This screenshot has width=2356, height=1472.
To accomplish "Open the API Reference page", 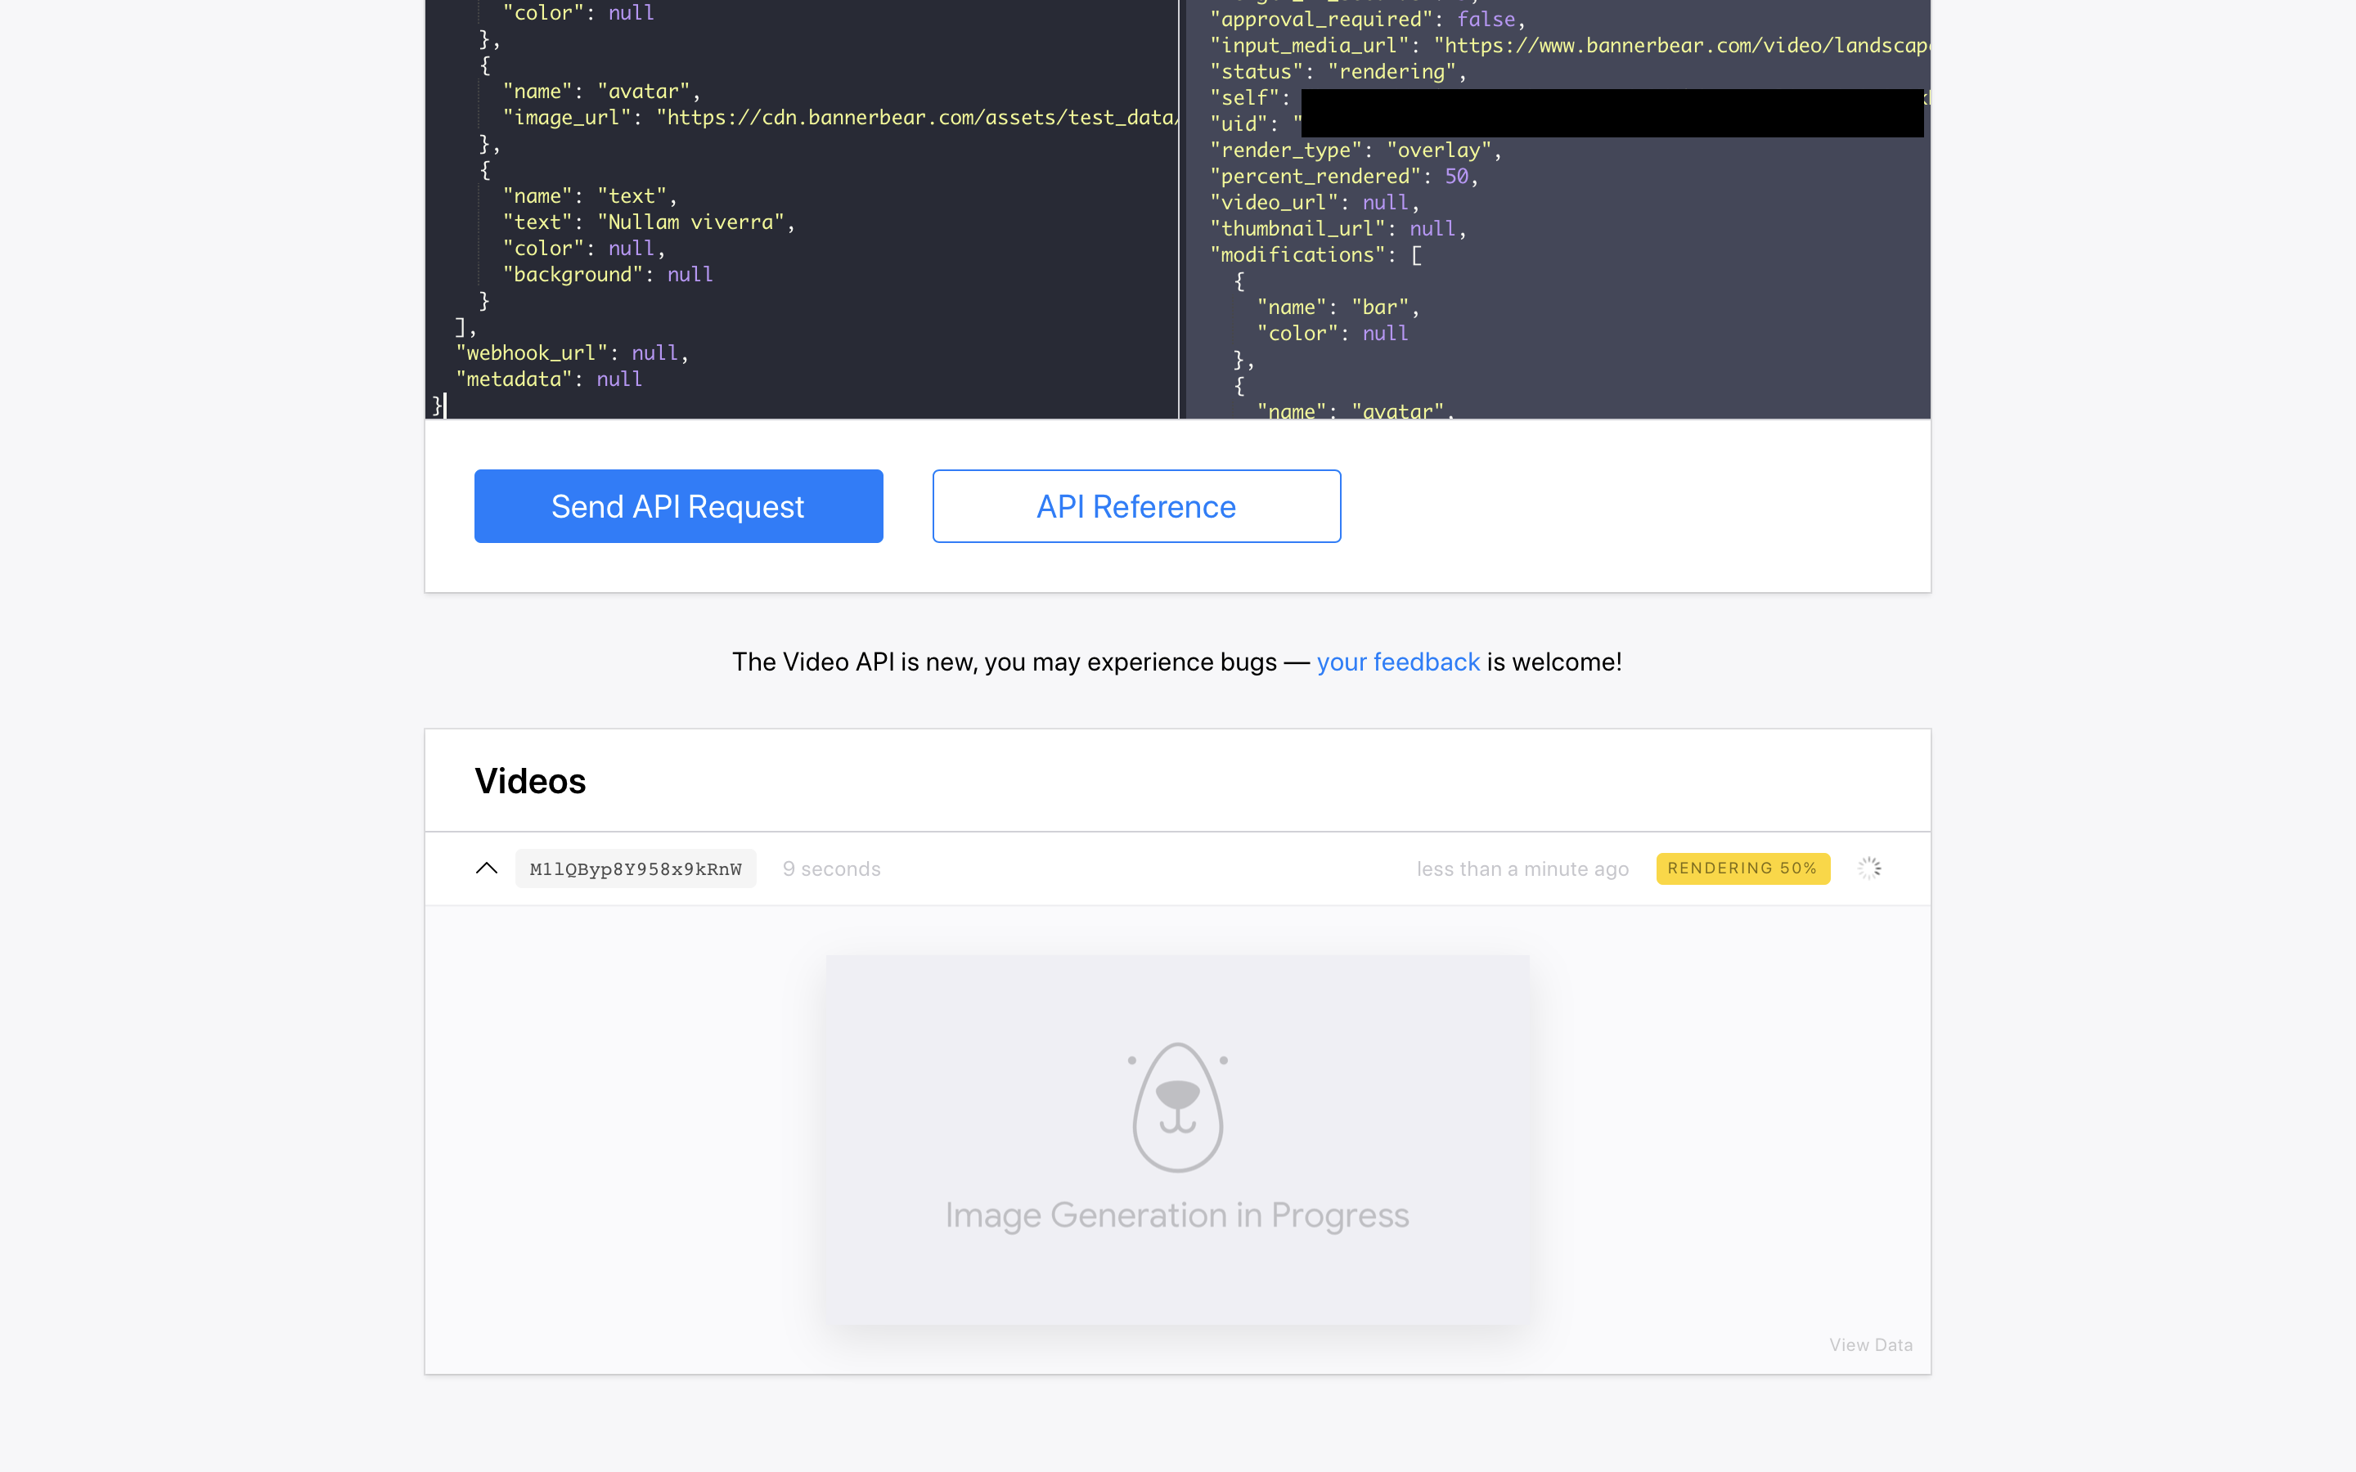I will [1136, 506].
